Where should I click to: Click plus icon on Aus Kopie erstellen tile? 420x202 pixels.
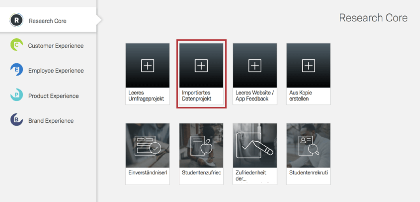[308, 65]
